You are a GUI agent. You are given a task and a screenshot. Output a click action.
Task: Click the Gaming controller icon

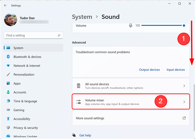pos(8,110)
